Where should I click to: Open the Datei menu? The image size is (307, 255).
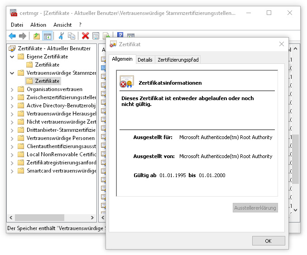click(17, 25)
